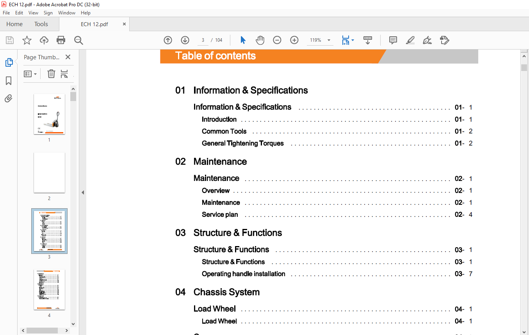The image size is (529, 335).
Task: Click the Fit width page display icon
Action: point(346,40)
